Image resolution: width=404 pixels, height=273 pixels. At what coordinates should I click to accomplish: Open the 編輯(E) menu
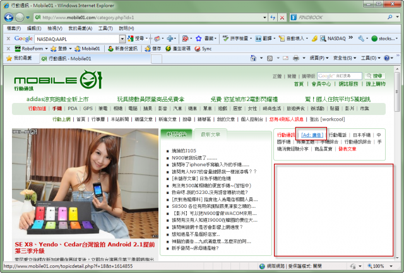(34, 28)
